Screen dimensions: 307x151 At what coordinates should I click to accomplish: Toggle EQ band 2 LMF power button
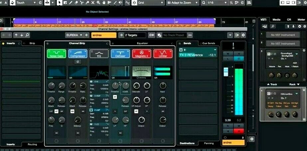(91, 110)
